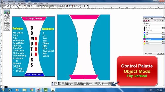
Task: Click the Export PDF toolbar icon
Action: pos(72,6)
